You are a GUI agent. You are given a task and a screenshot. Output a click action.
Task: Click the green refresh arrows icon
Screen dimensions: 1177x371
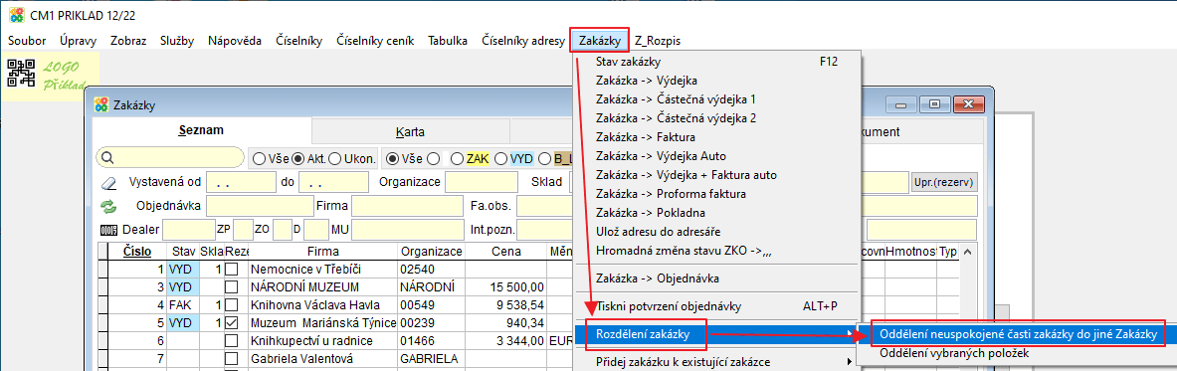(109, 206)
